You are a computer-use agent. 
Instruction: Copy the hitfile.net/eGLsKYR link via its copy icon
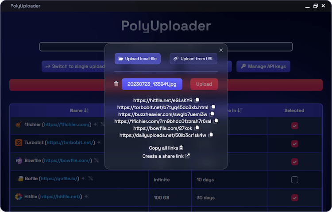point(197,100)
